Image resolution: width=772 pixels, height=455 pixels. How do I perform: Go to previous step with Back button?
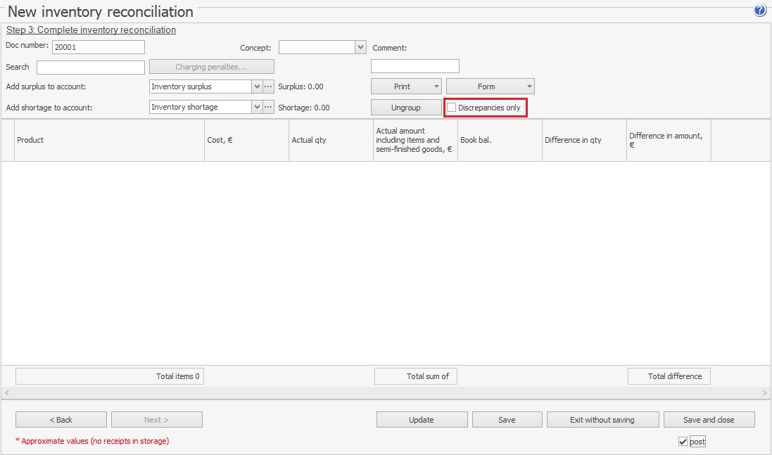tap(61, 420)
